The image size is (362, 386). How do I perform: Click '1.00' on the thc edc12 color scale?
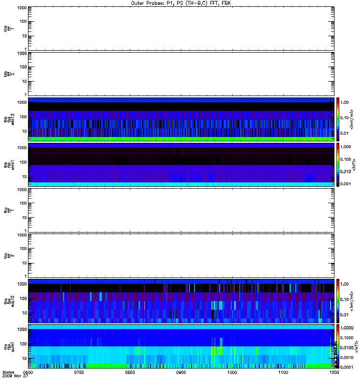click(x=344, y=284)
